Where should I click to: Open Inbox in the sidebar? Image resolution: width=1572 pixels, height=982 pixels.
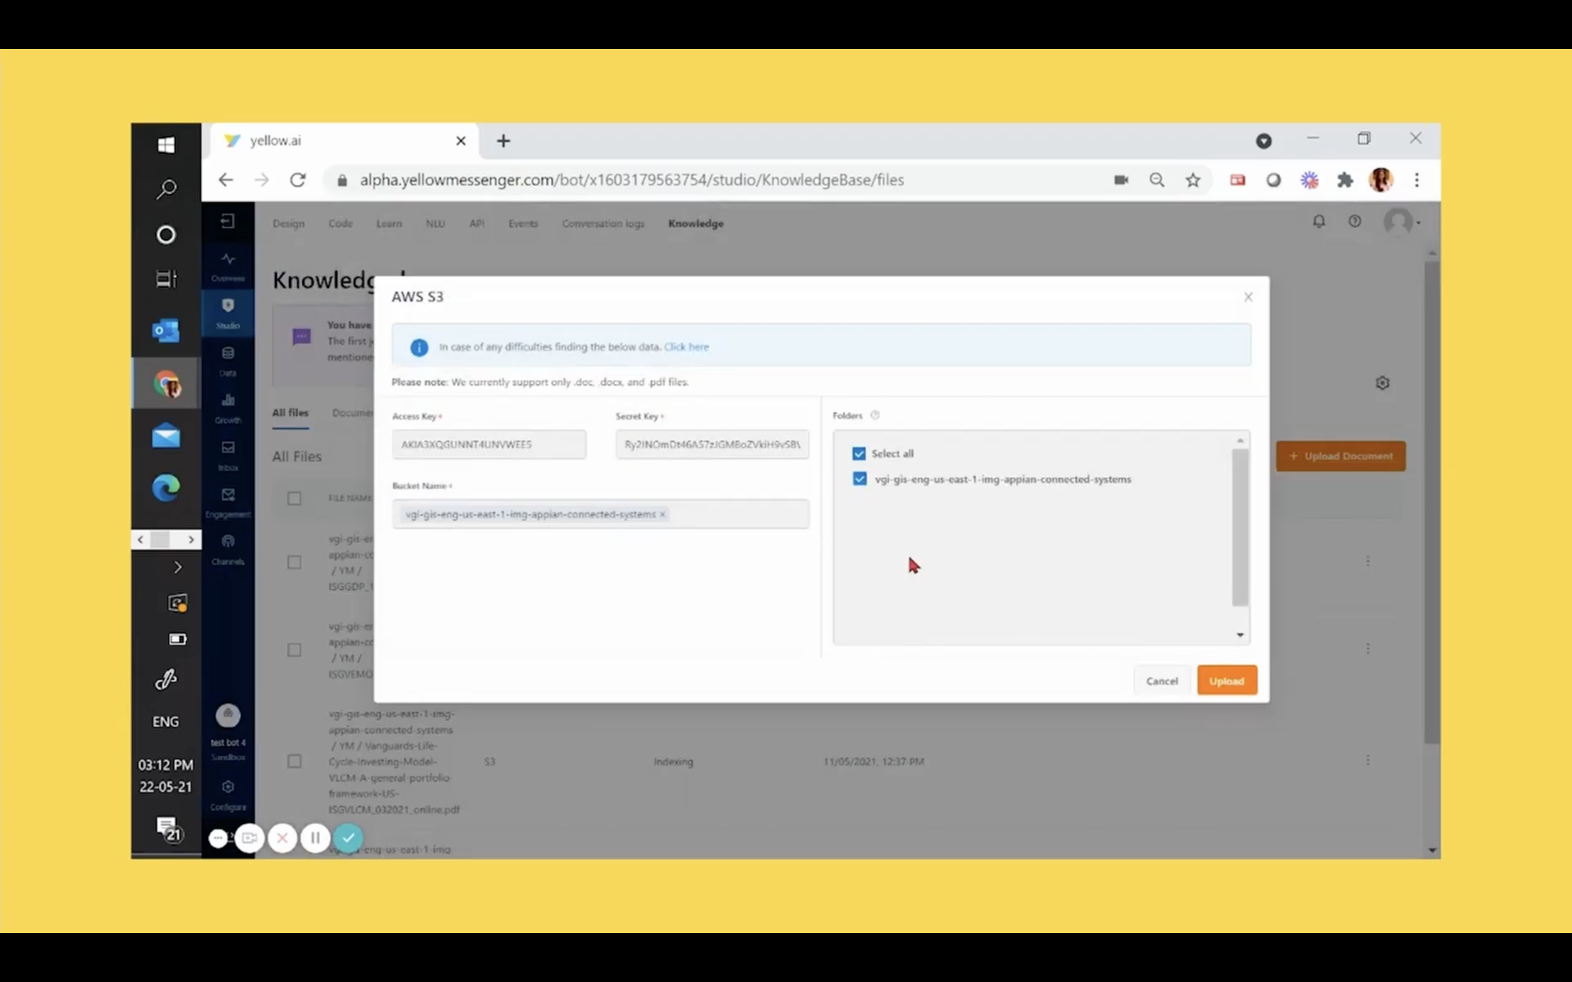[x=228, y=456]
